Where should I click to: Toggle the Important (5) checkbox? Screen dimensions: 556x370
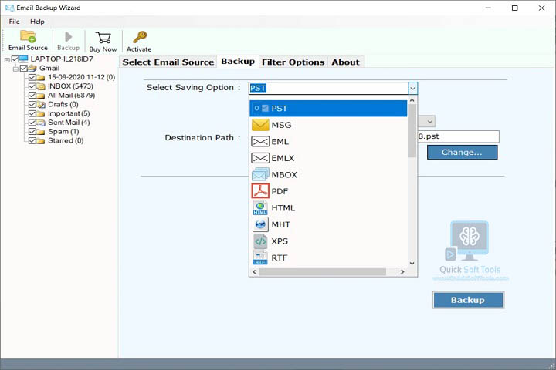coord(32,113)
